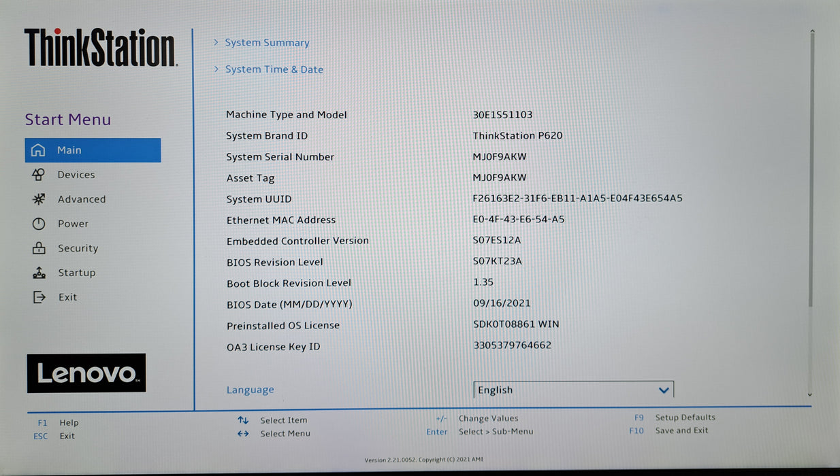Click the Start Menu heading
Screen dimensions: 840x476
click(x=67, y=120)
